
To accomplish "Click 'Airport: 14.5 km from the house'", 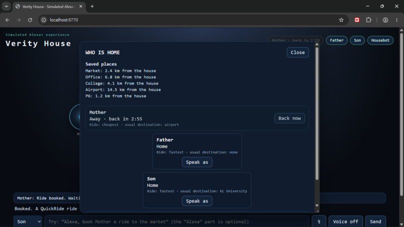I will click(123, 90).
